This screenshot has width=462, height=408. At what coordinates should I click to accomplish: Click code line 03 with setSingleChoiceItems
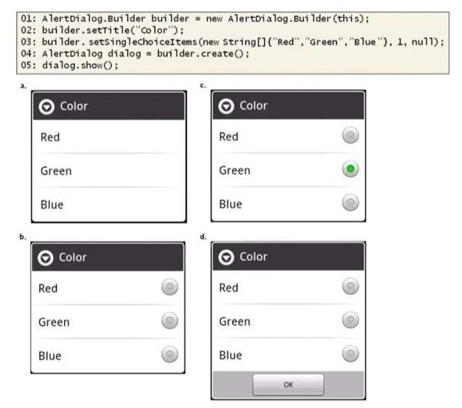232,42
